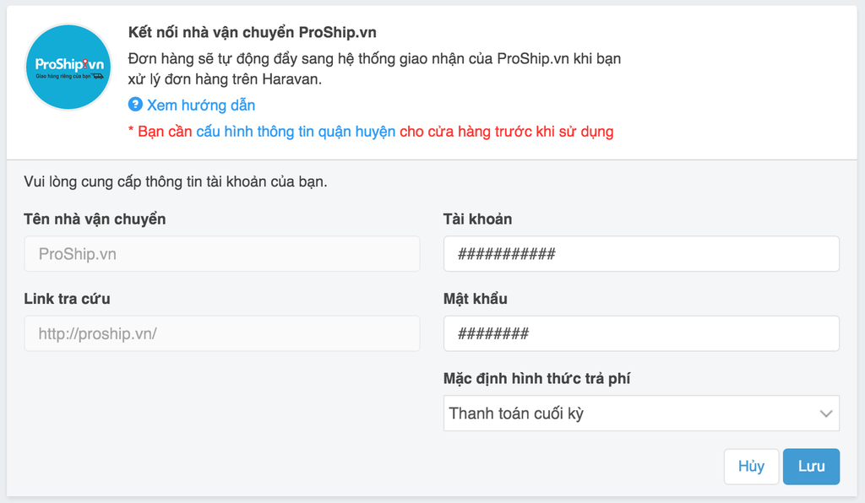Click the Mặc định hình thức trả phí label

pos(536,378)
